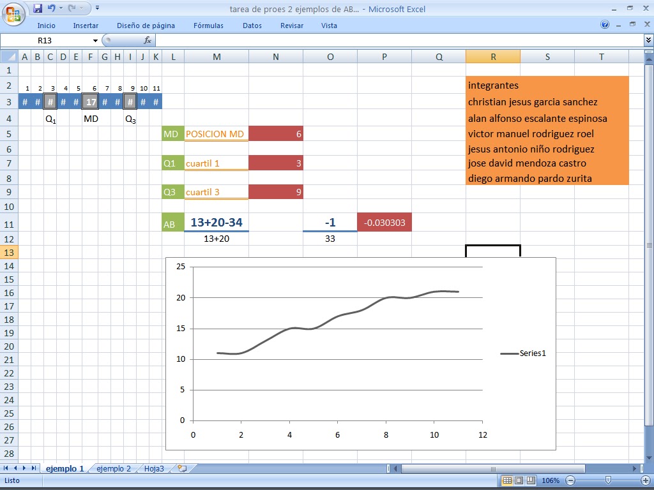The width and height of the screenshot is (654, 490).
Task: Switch to the Datos tab
Action: click(x=252, y=26)
